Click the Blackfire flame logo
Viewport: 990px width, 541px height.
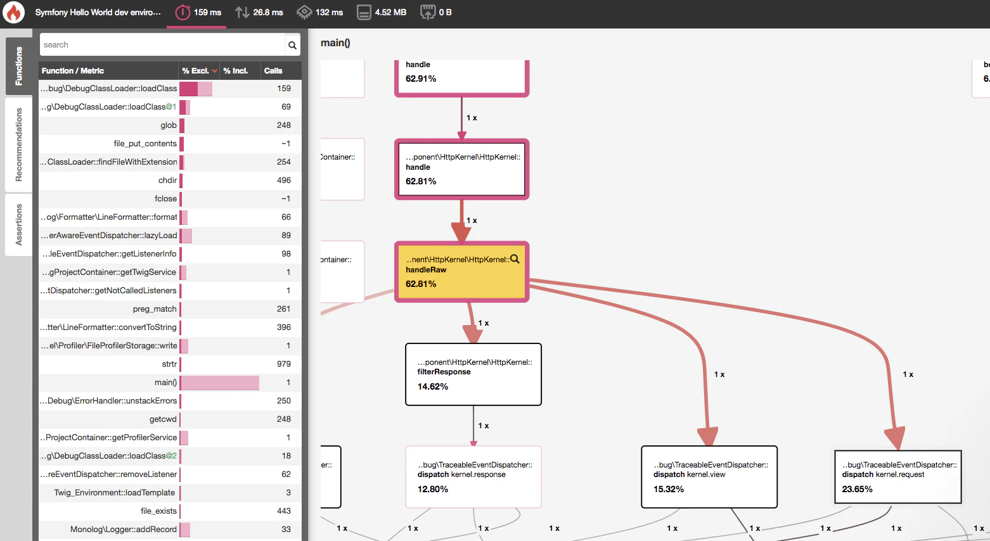pyautogui.click(x=13, y=13)
